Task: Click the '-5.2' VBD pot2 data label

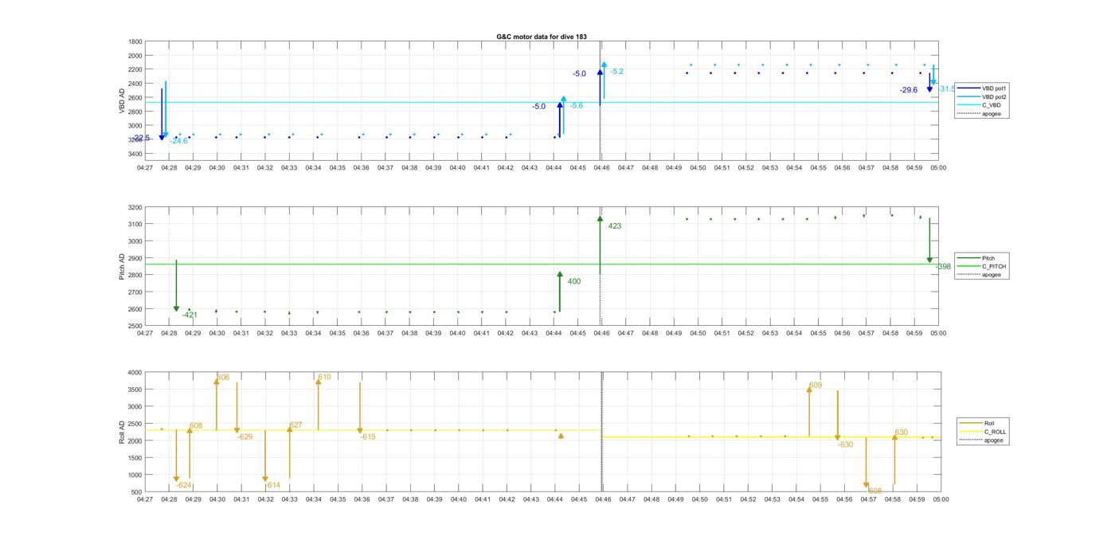Action: pyautogui.click(x=616, y=72)
